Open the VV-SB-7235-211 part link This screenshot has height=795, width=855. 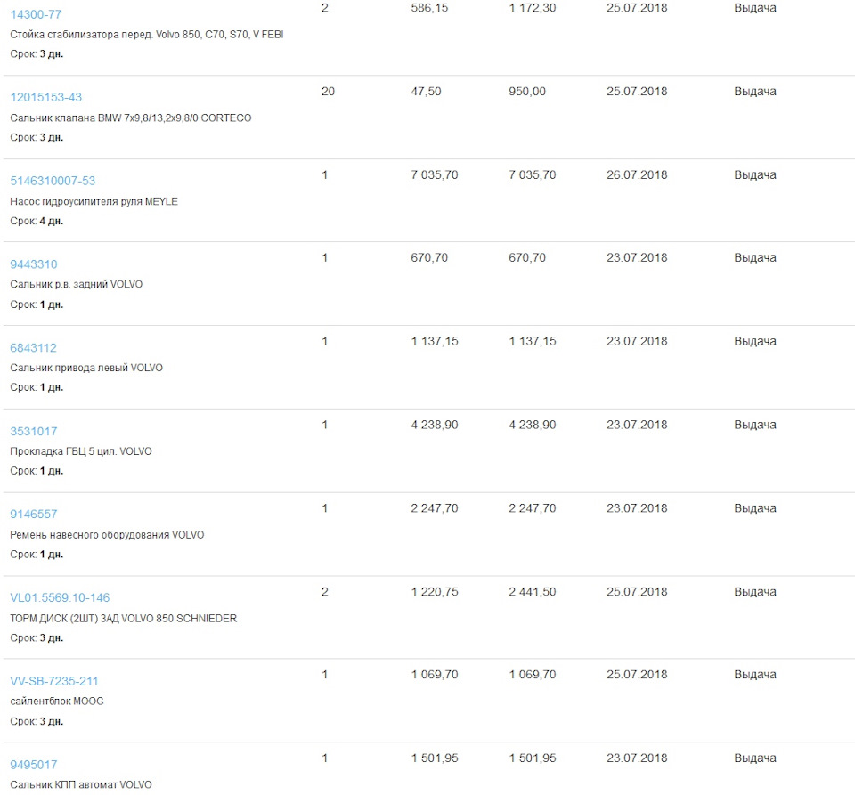(x=53, y=681)
